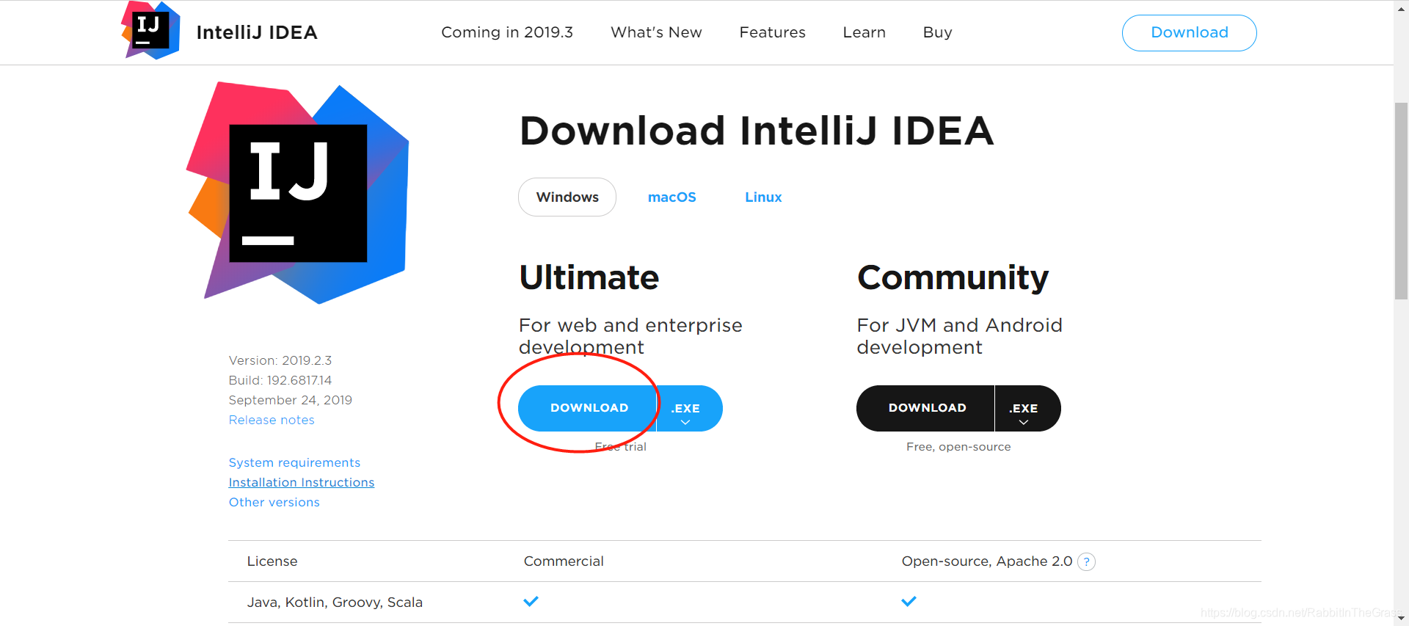The width and height of the screenshot is (1409, 626).
Task: Click the 'September 24, 2019' date text
Action: [x=291, y=400]
